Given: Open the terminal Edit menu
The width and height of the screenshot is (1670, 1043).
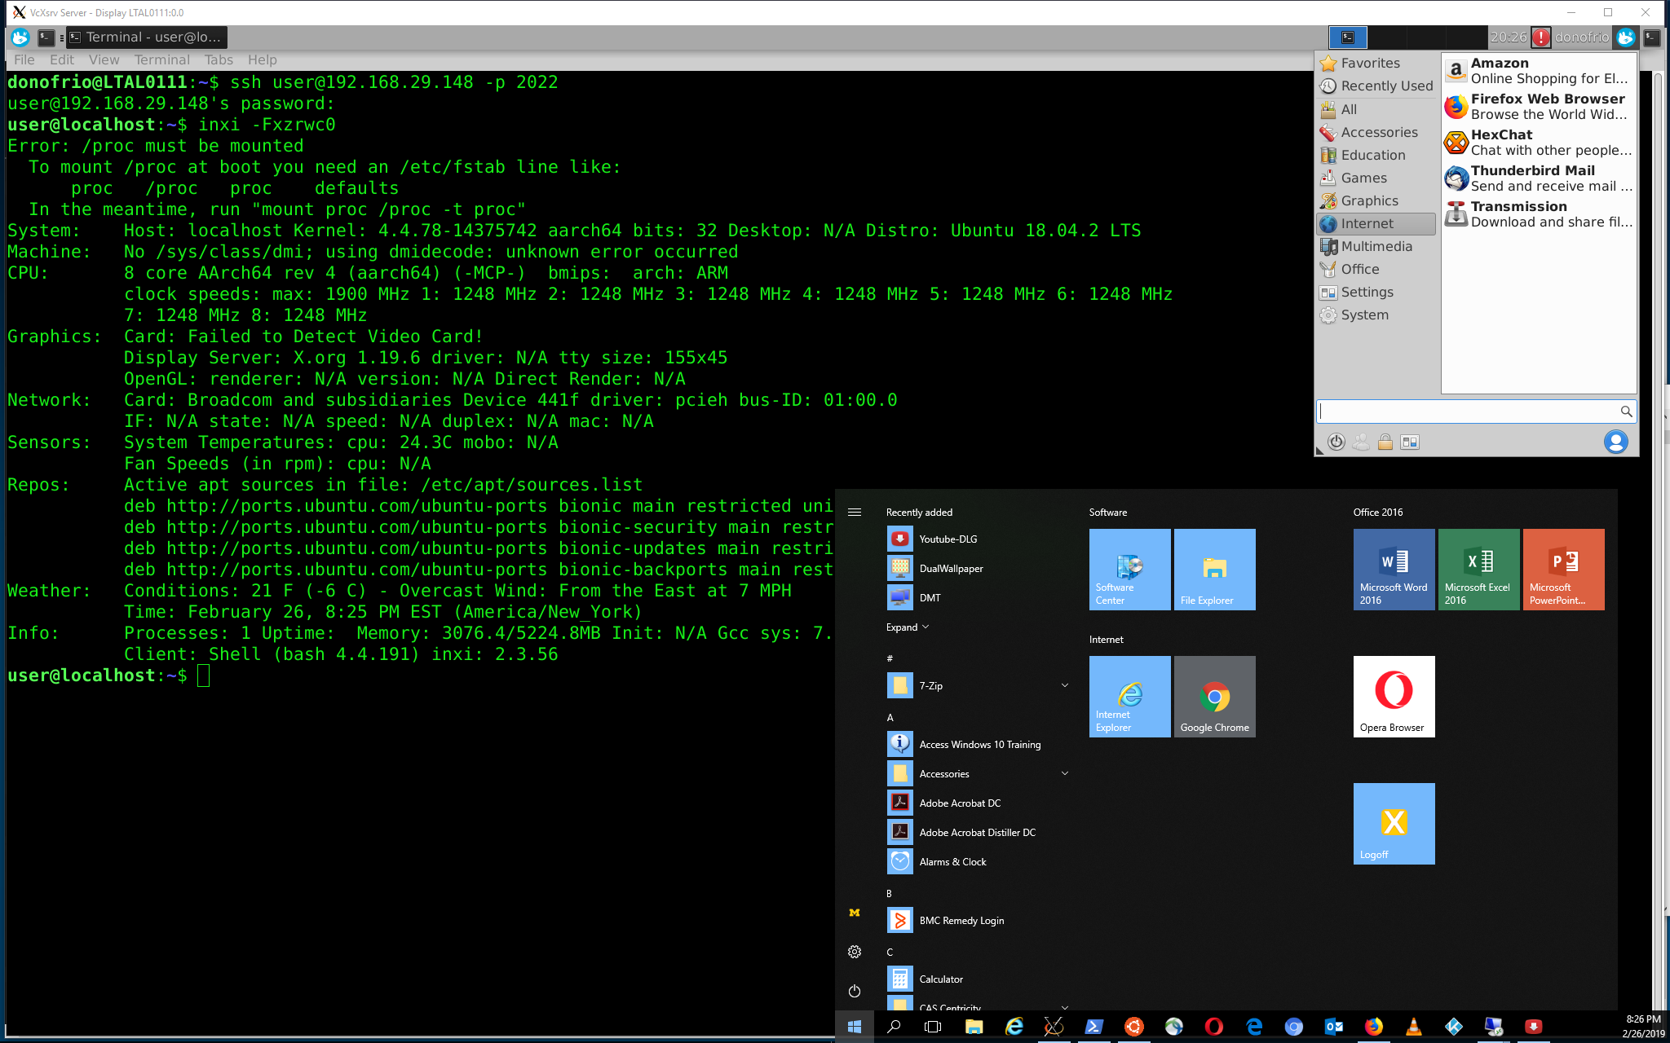Looking at the screenshot, I should point(61,59).
